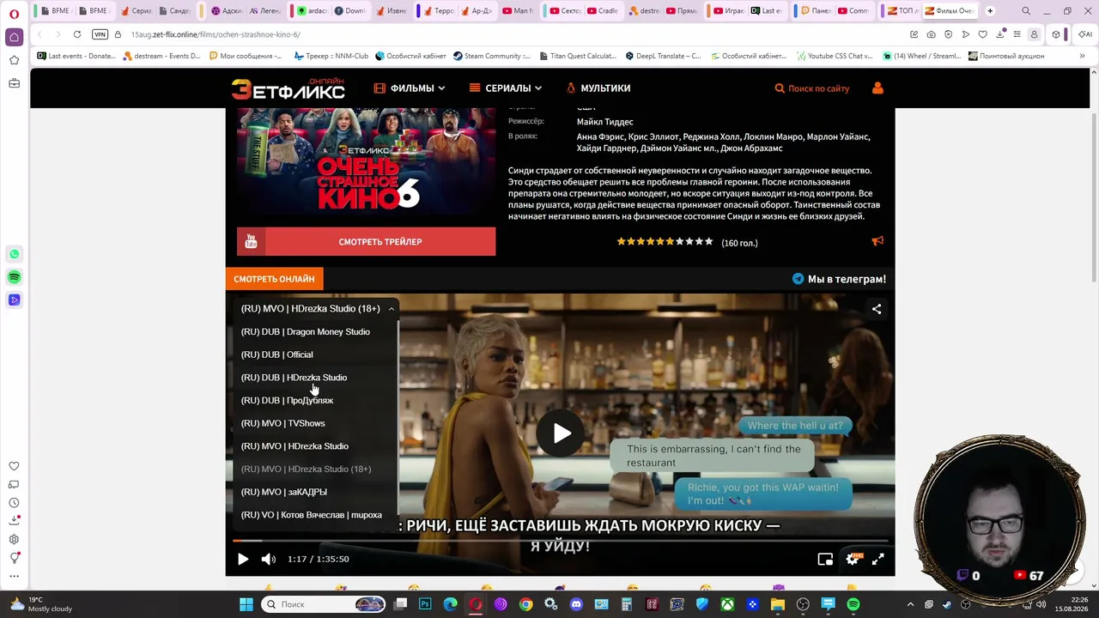Click the Windows taskbar search box
The width and height of the screenshot is (1099, 618).
[x=324, y=604]
